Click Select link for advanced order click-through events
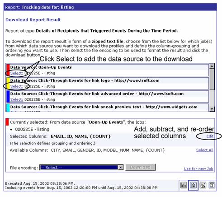This screenshot has height=197, width=222. 17,99
